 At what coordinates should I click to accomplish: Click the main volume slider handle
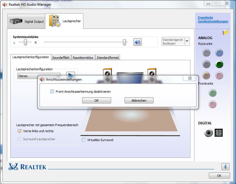pyautogui.click(x=124, y=42)
